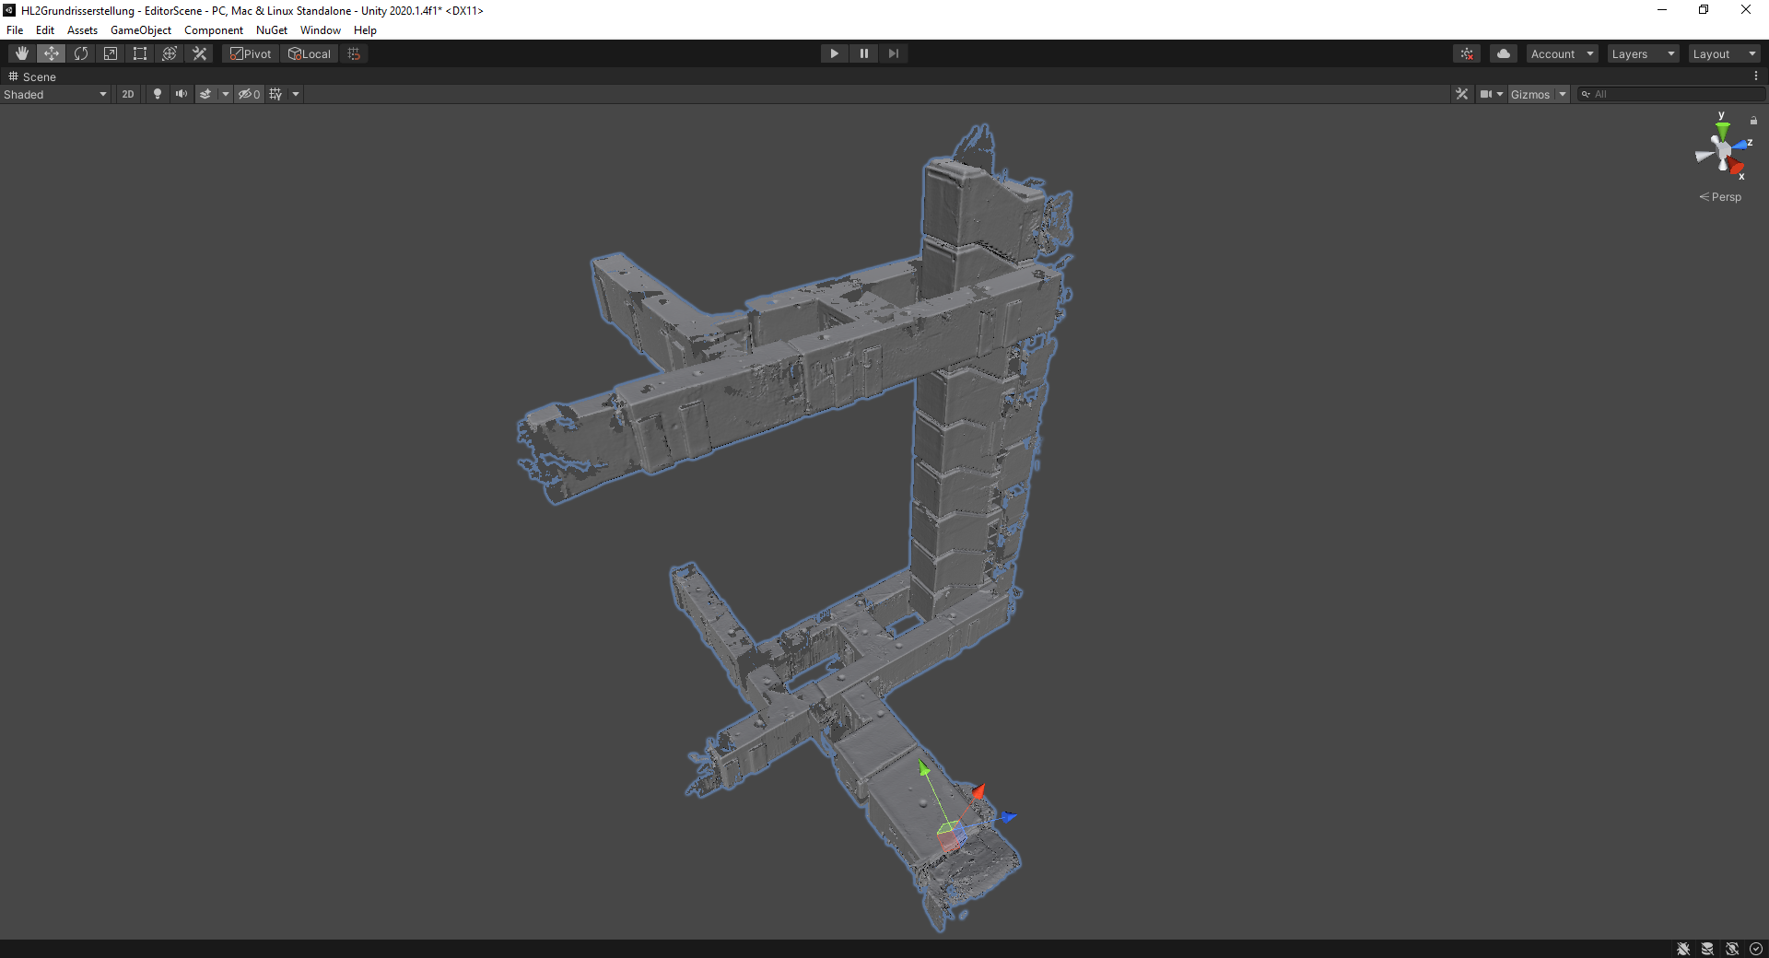Select the Hand tool

point(22,53)
